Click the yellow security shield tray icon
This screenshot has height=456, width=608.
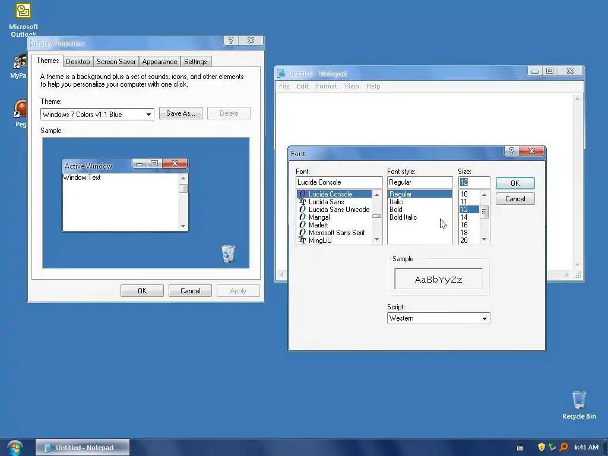pos(541,447)
